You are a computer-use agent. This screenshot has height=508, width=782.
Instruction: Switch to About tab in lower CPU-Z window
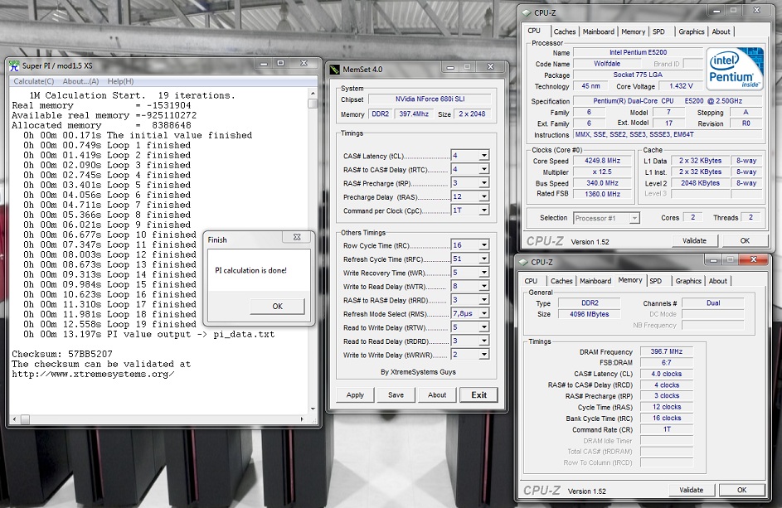717,281
